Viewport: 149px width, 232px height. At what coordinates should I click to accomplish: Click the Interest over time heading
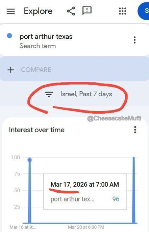(x=37, y=130)
